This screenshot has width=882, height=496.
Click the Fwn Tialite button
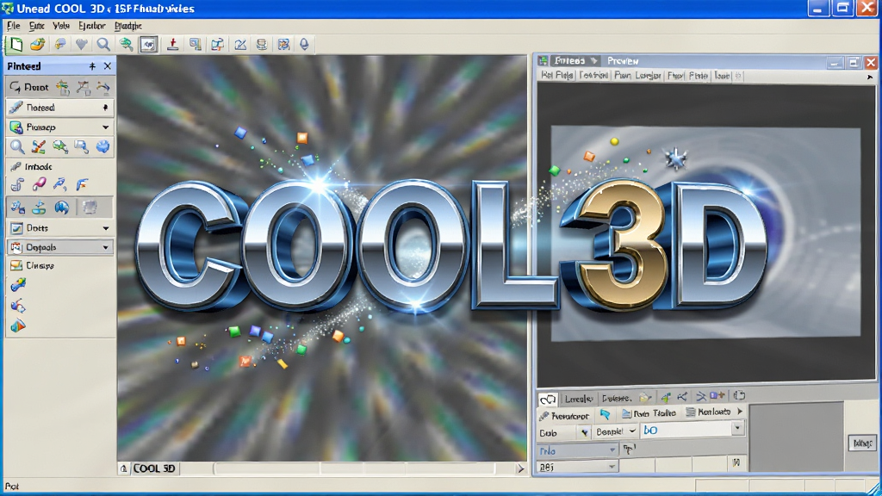pos(649,413)
